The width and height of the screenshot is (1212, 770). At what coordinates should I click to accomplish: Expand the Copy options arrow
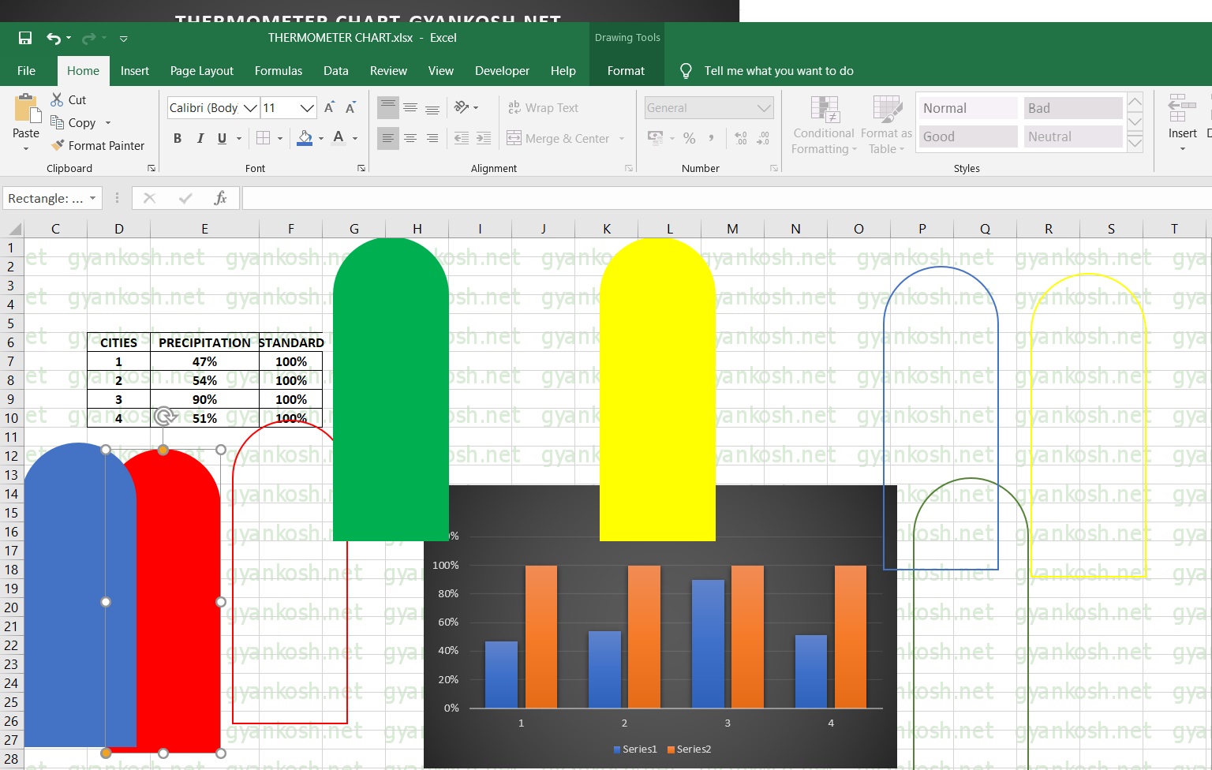[x=108, y=123]
